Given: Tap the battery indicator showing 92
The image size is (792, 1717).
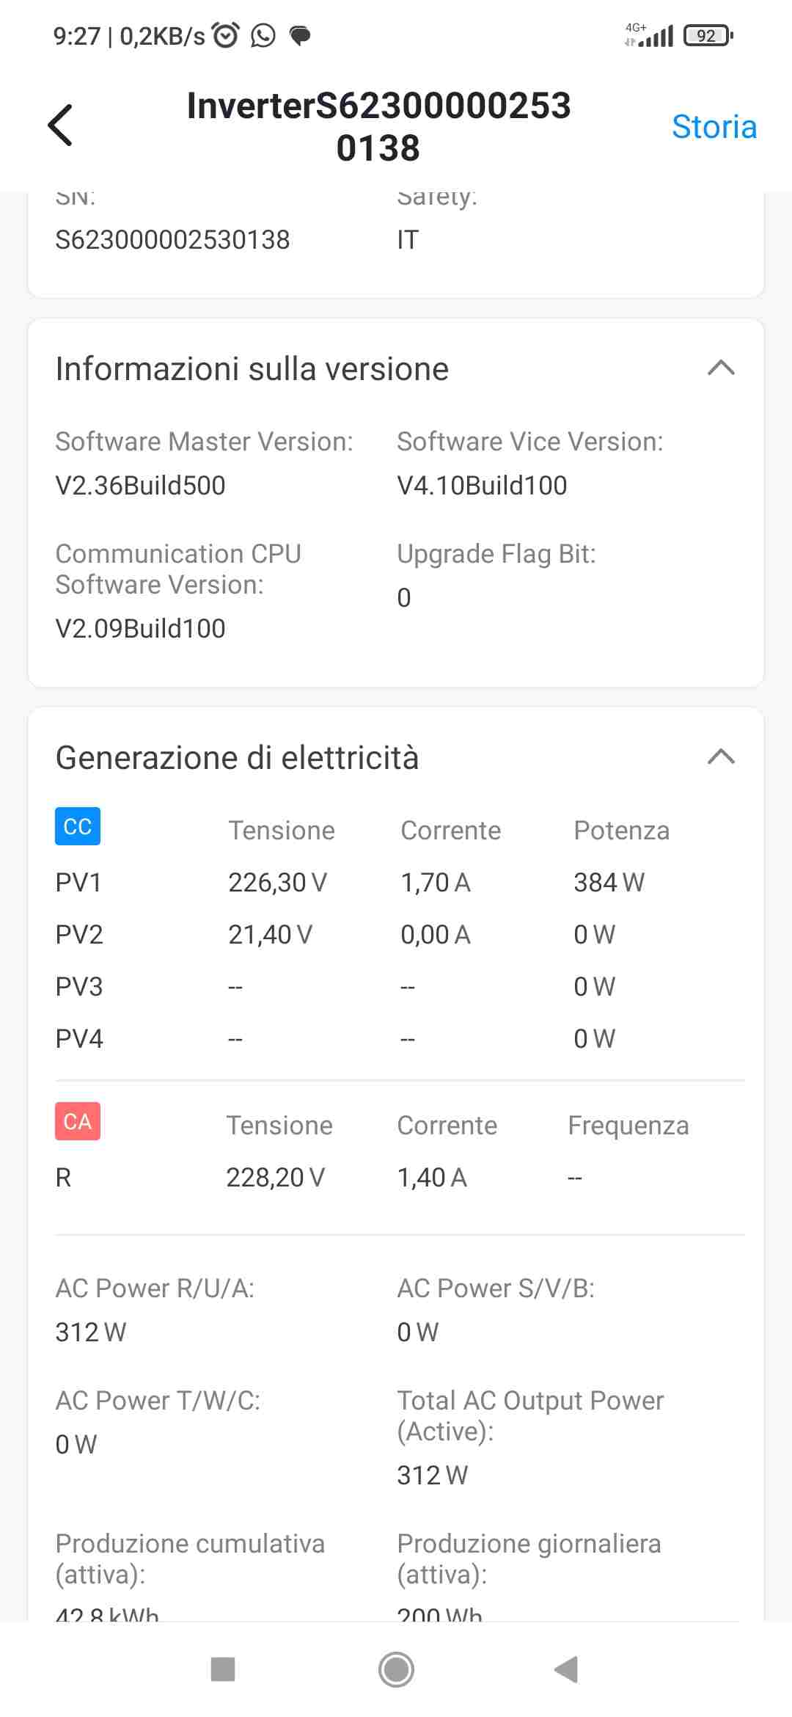Looking at the screenshot, I should [707, 35].
